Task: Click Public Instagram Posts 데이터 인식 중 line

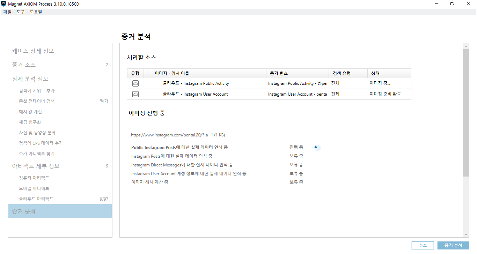Action: (x=179, y=148)
